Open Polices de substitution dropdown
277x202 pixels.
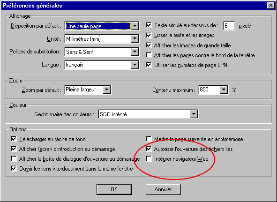click(x=135, y=52)
